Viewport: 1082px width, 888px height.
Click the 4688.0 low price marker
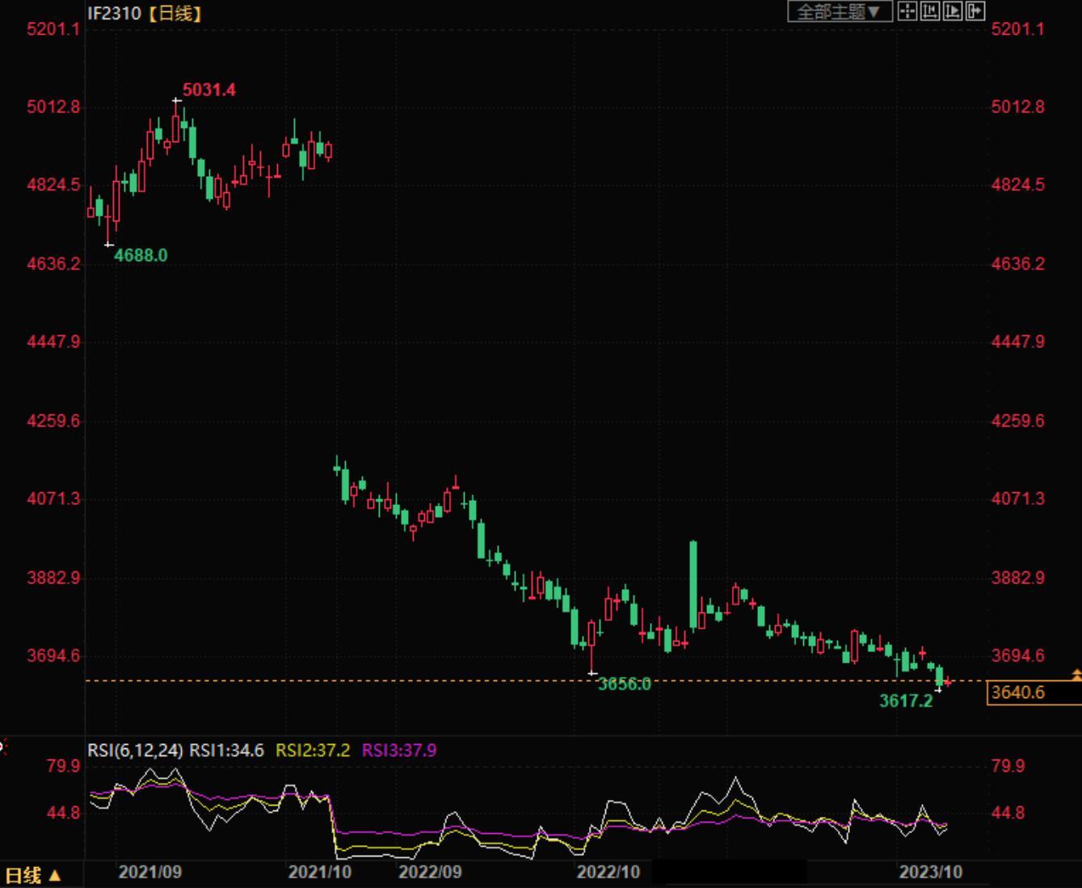141,255
